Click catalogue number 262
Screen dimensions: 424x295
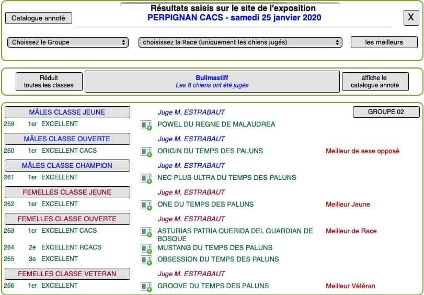click(9, 204)
